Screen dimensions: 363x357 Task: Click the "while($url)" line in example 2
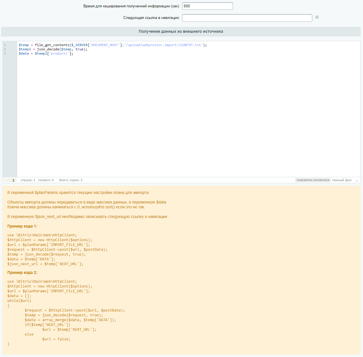(x=19, y=301)
